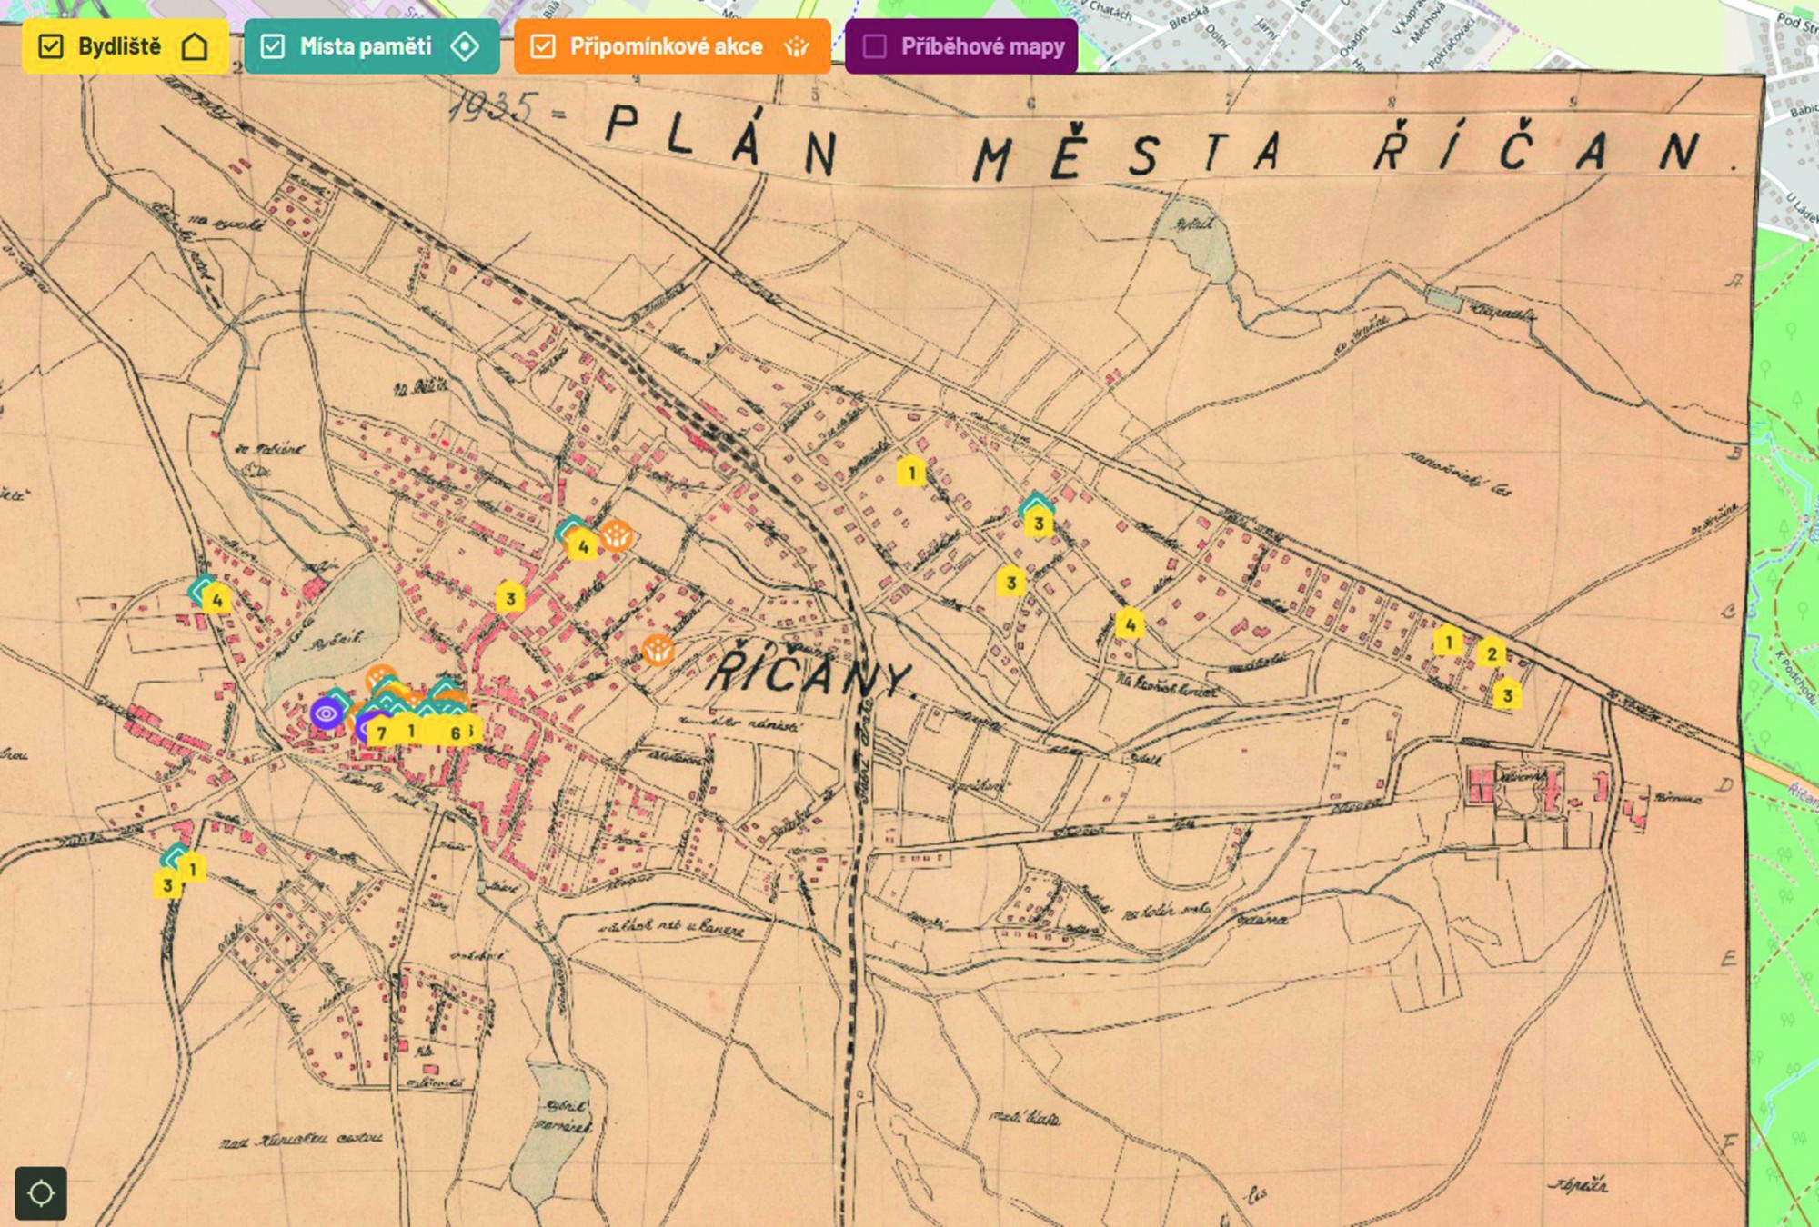
Task: Disable the Připomínkové akce checkbox
Action: [x=543, y=46]
